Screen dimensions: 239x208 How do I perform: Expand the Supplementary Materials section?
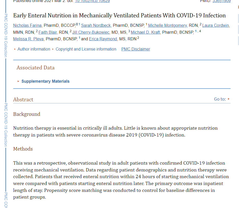(x=45, y=81)
